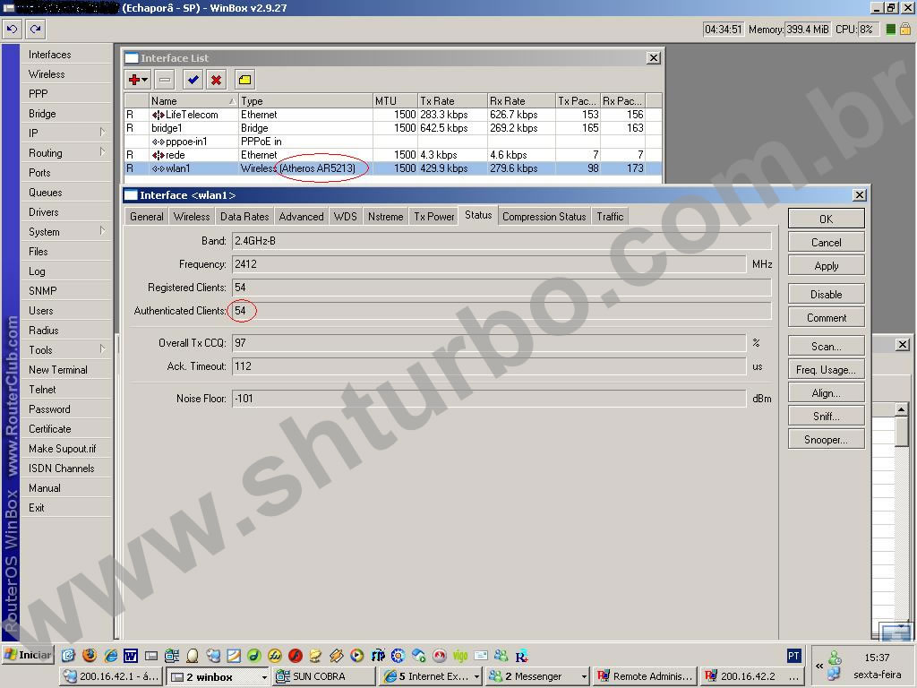Image resolution: width=917 pixels, height=688 pixels.
Task: Expand the IP submenu
Action: [63, 133]
